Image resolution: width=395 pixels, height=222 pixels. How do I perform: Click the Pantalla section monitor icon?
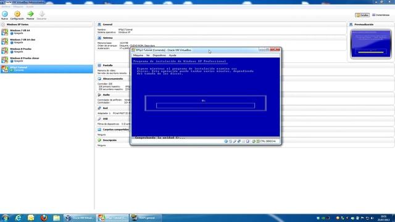(x=99, y=65)
